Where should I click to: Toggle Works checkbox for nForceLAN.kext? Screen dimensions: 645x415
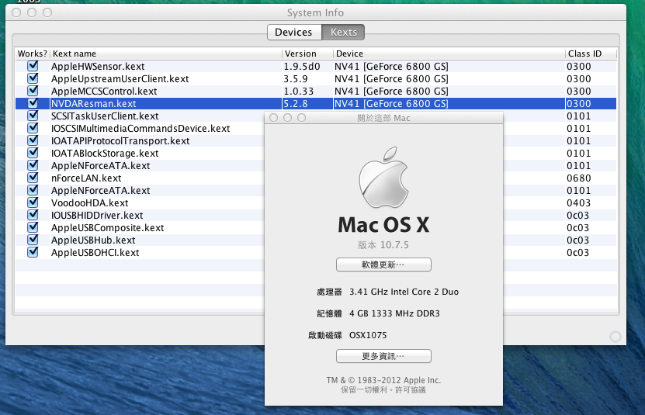click(33, 178)
